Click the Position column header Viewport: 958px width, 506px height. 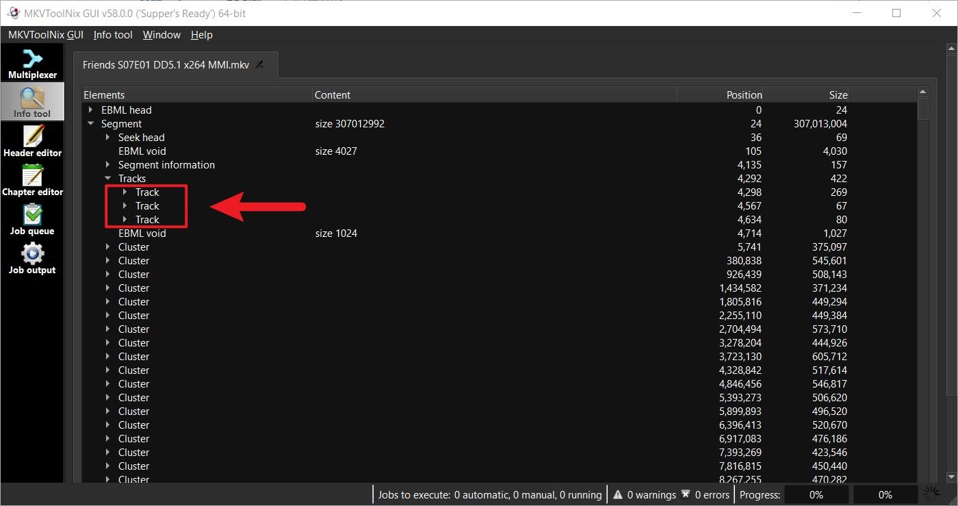pyautogui.click(x=744, y=94)
